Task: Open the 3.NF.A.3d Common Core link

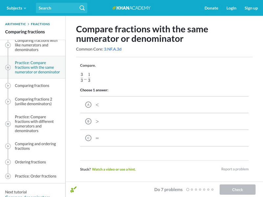Action: tap(113, 49)
